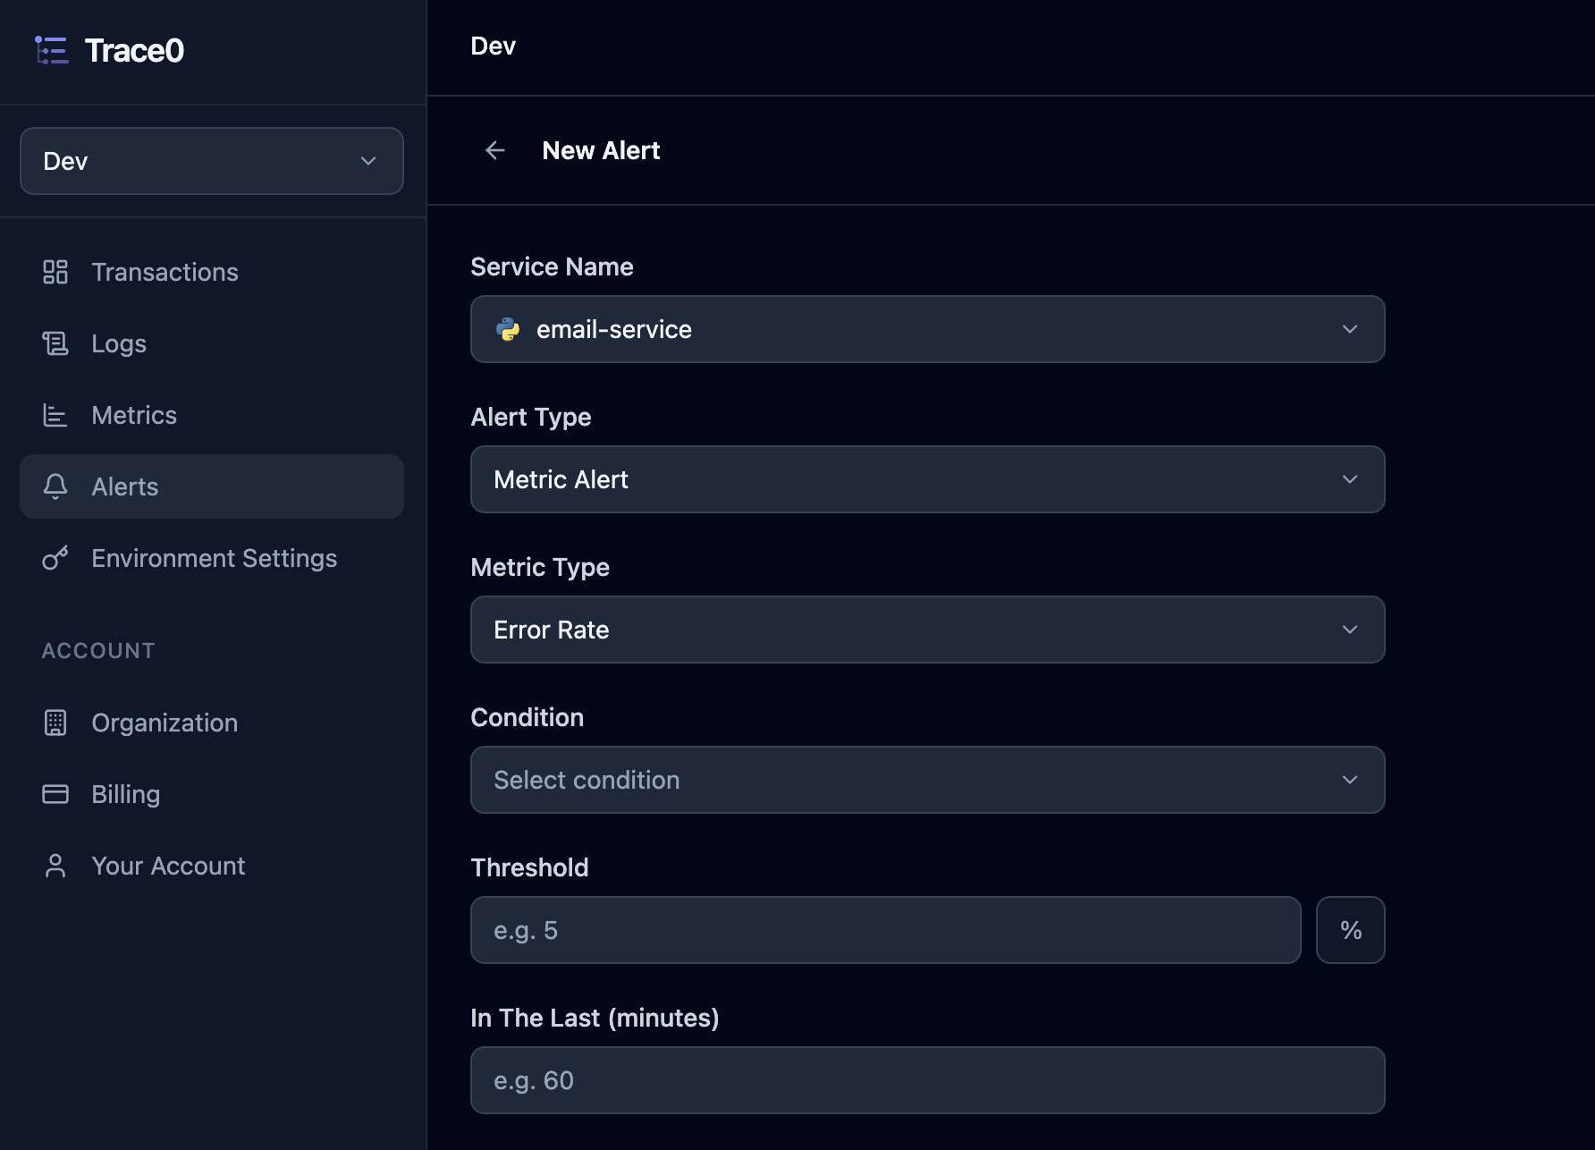Click the Organization building icon

[x=55, y=723]
